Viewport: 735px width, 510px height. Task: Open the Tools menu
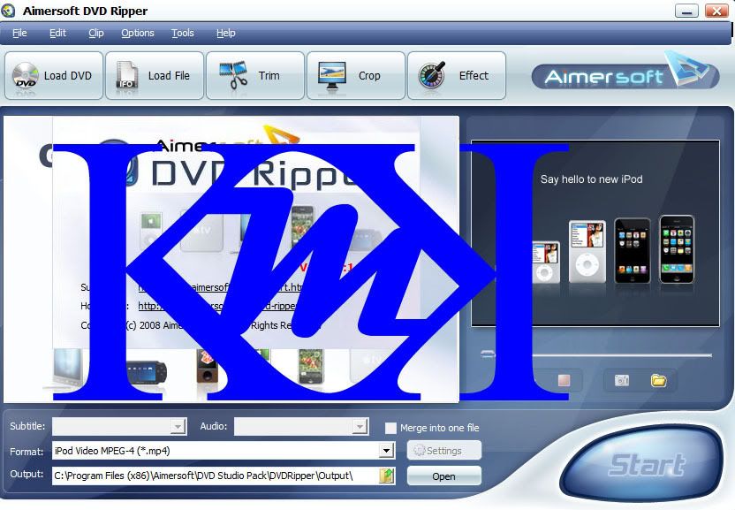tap(182, 33)
